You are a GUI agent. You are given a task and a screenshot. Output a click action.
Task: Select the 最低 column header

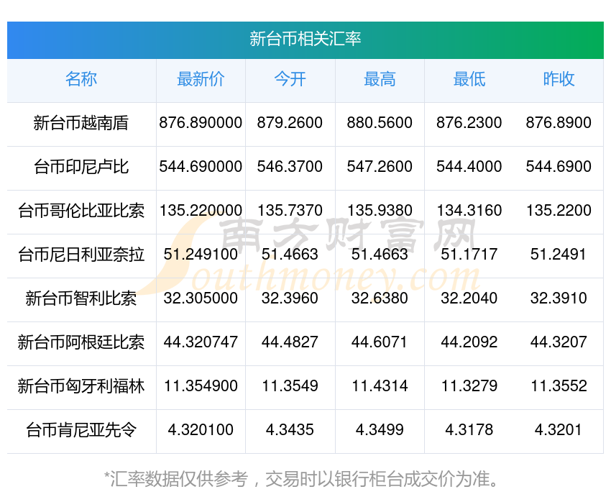tap(469, 79)
